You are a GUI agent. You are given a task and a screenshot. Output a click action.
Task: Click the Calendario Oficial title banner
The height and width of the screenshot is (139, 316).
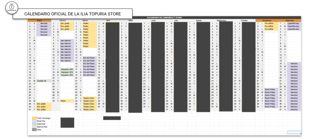[73, 14]
